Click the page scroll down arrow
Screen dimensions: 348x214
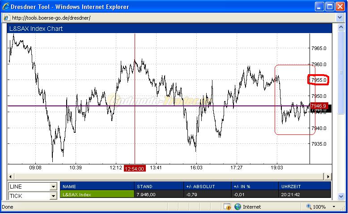coord(341,196)
